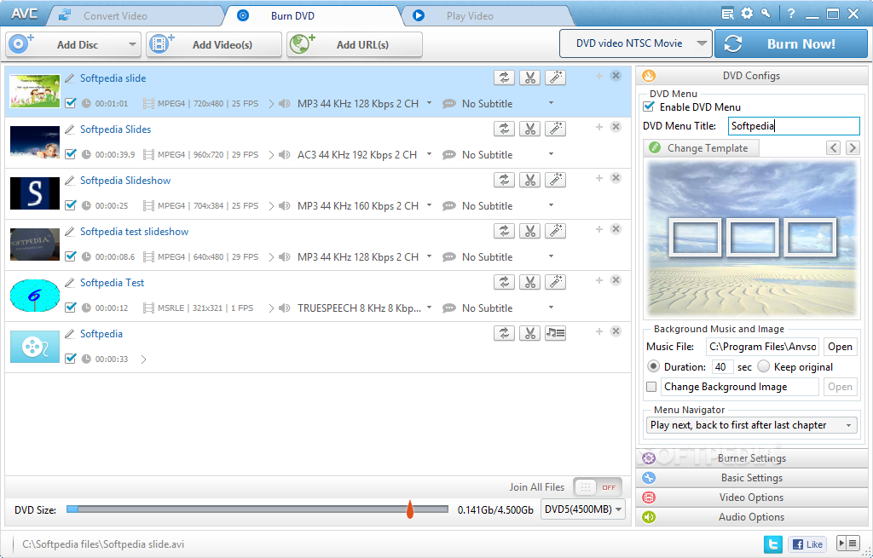Click the DVD Menu Title input field
This screenshot has width=873, height=558.
[x=794, y=126]
